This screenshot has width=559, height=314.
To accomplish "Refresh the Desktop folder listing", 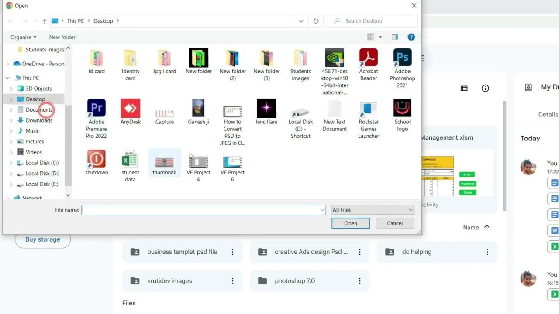I will [315, 21].
